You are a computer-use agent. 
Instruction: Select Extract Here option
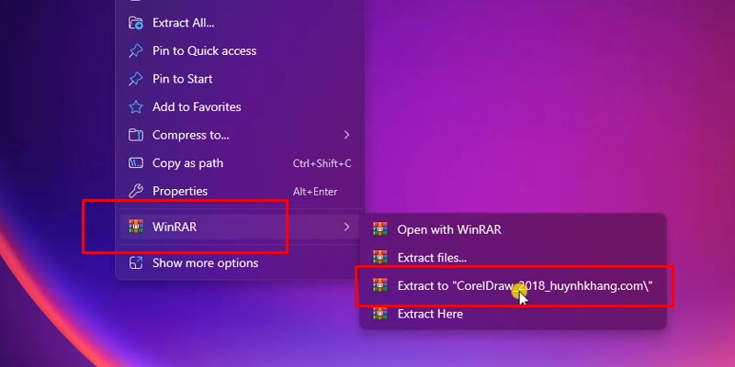pos(513,313)
